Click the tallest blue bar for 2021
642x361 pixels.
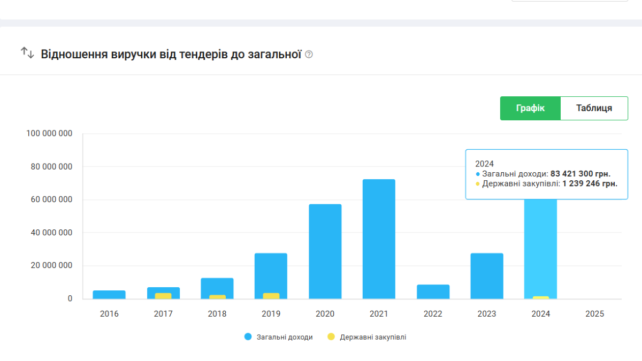coord(379,239)
